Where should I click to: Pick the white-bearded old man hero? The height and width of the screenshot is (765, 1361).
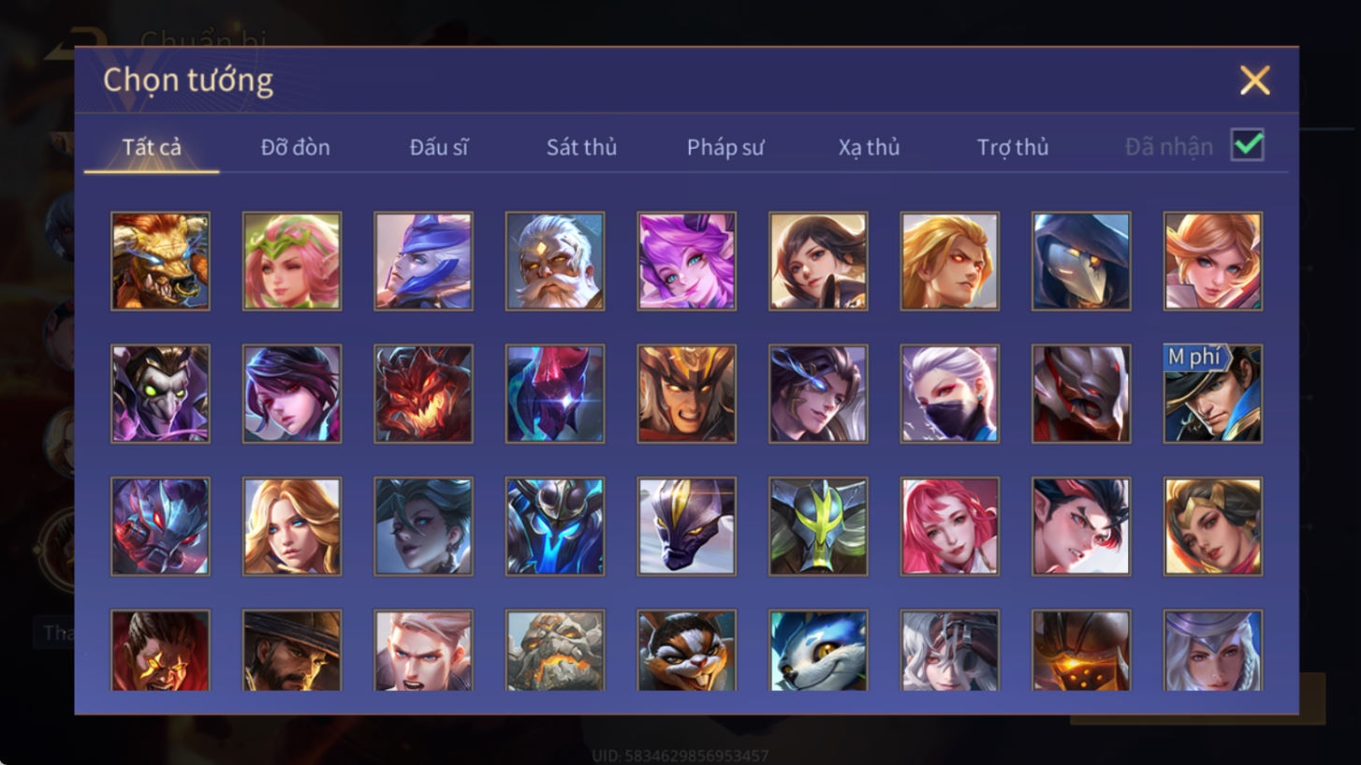(555, 261)
